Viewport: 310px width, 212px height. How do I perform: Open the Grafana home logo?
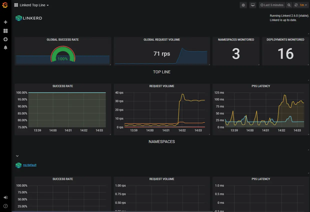[5, 5]
